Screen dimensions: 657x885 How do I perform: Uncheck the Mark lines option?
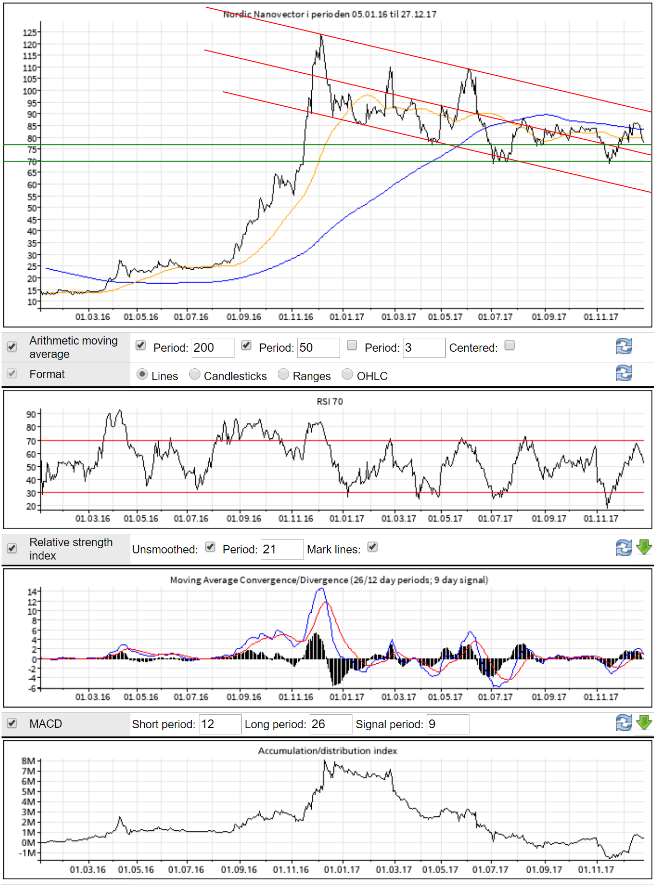pos(373,547)
